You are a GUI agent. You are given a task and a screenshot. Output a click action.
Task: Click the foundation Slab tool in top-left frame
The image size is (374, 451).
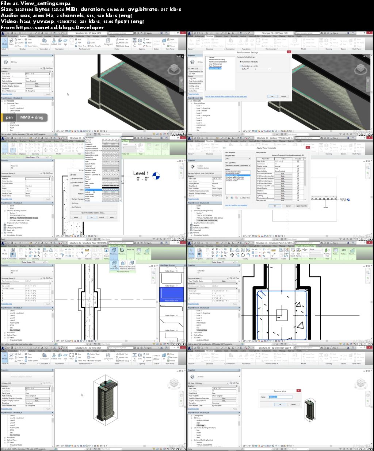tap(65, 42)
